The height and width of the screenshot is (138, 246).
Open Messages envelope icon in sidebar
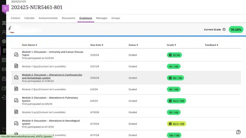tap(4, 69)
